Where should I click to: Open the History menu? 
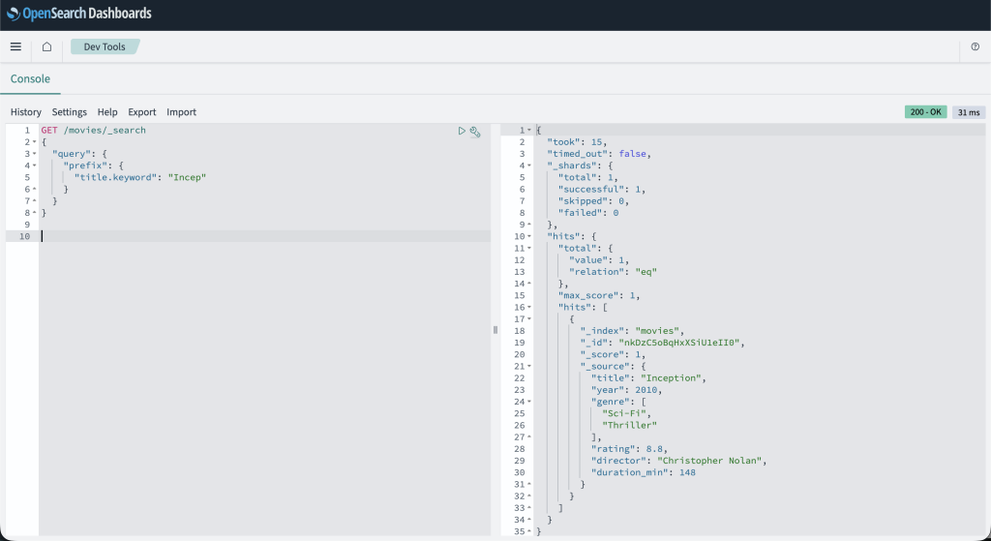click(26, 112)
